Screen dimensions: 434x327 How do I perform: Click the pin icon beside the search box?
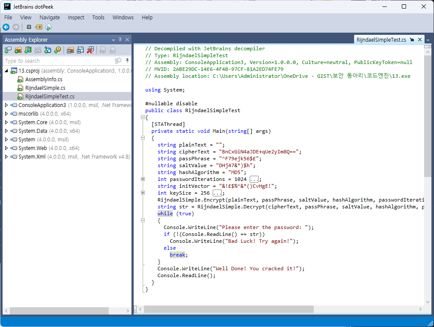127,60
